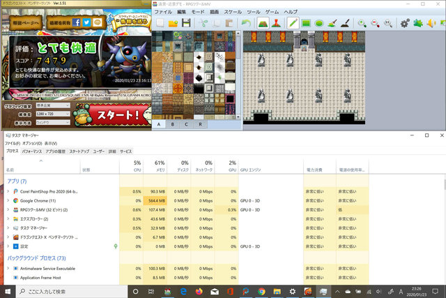Open the display mode dropdown in benchmark
Screen dimensions: 446x298
point(53,123)
